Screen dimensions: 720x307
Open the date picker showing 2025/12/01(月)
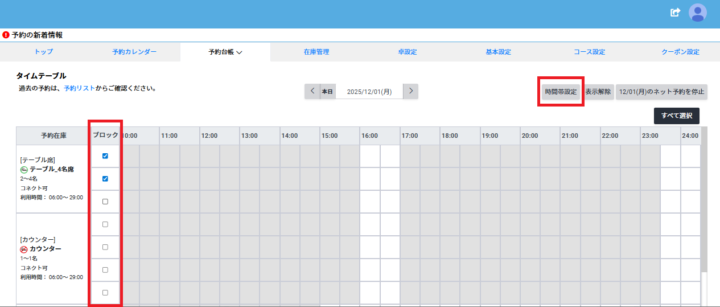point(369,92)
